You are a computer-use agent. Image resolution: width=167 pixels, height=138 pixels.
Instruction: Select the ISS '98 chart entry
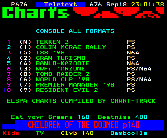click(x=50, y=53)
